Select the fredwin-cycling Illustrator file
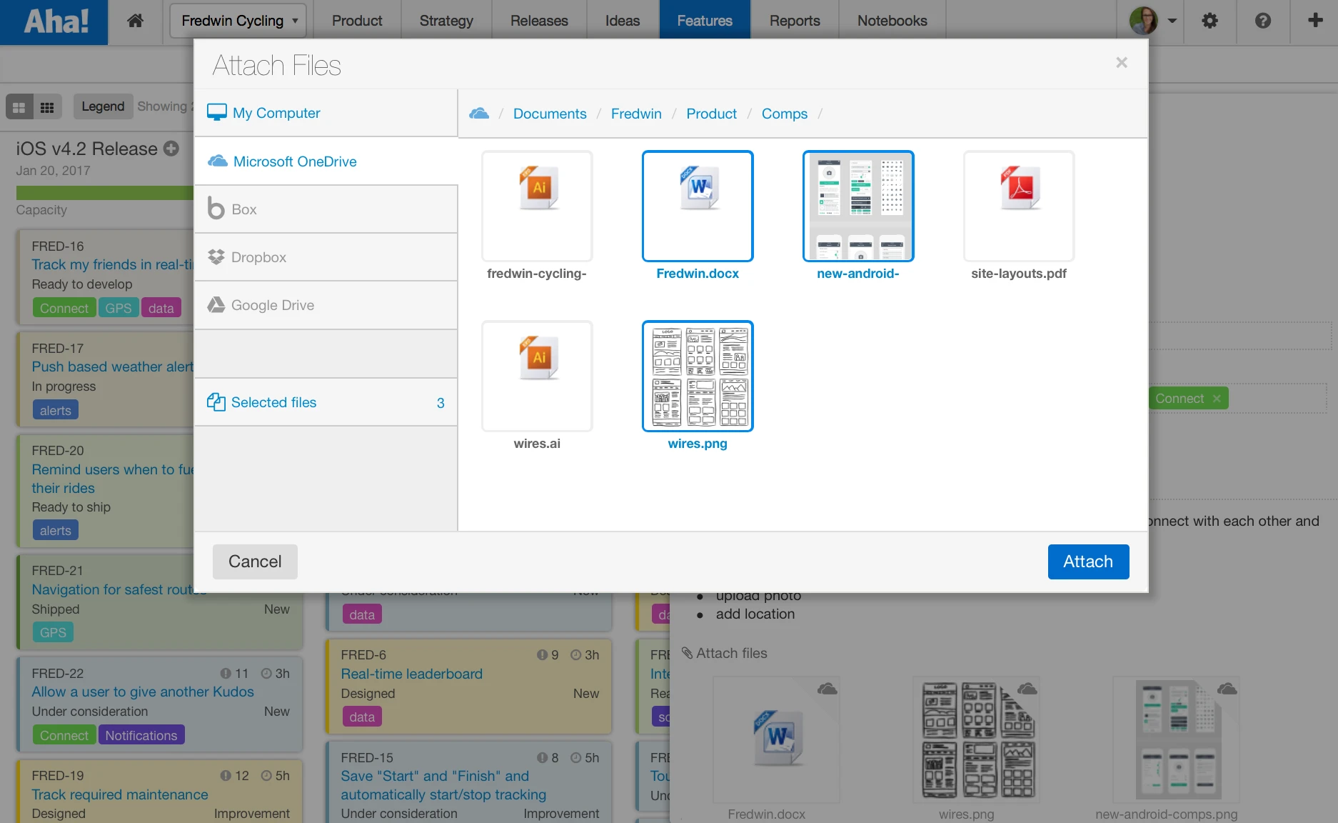This screenshot has height=823, width=1338. [537, 206]
